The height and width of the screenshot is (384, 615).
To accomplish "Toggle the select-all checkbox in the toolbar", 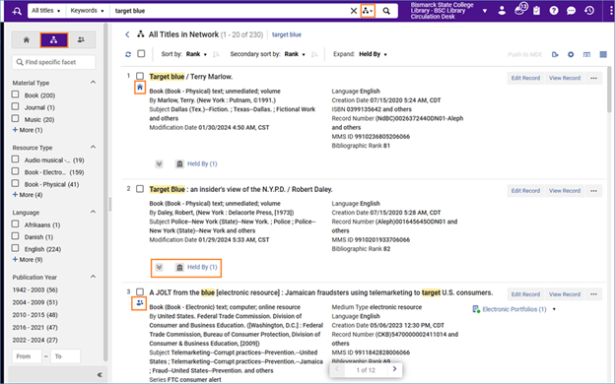I will [141, 54].
